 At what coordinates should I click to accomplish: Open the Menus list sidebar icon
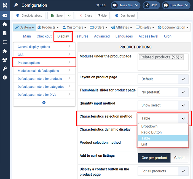pos(5,42)
